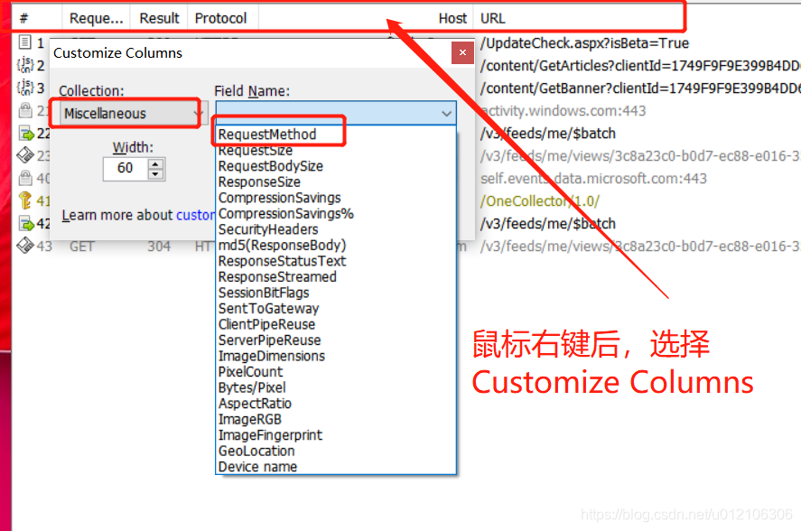Select ImageRGB option
Viewport: 801px width, 531px height.
tap(250, 420)
